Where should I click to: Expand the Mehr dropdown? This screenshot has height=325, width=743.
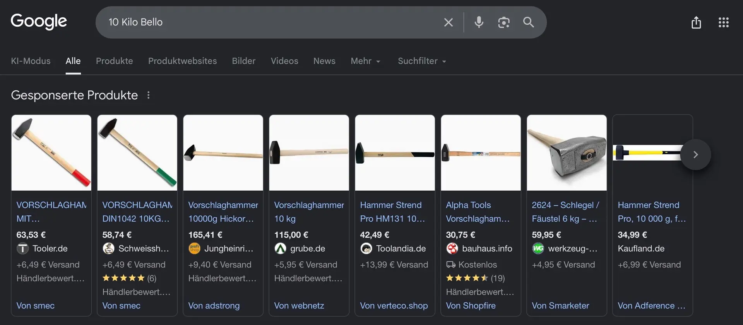pos(365,61)
